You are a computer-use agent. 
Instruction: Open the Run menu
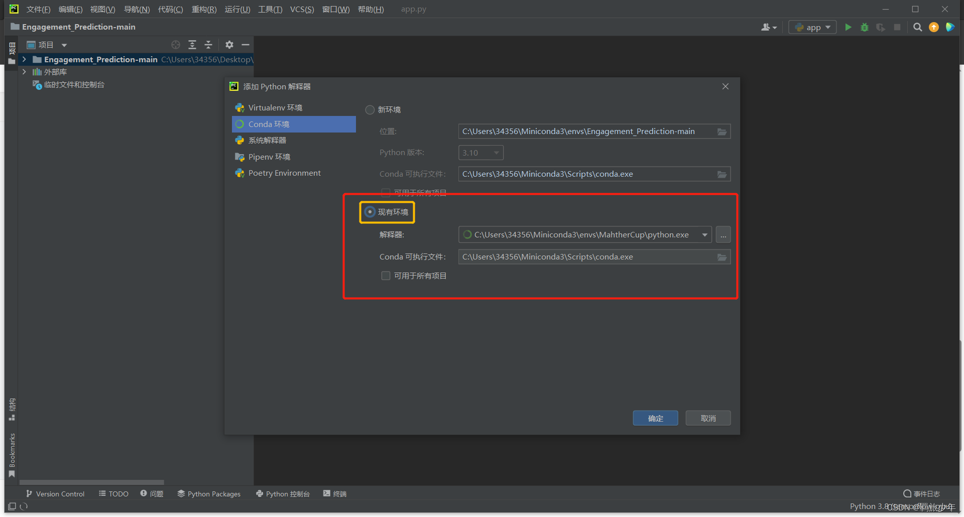tap(237, 10)
